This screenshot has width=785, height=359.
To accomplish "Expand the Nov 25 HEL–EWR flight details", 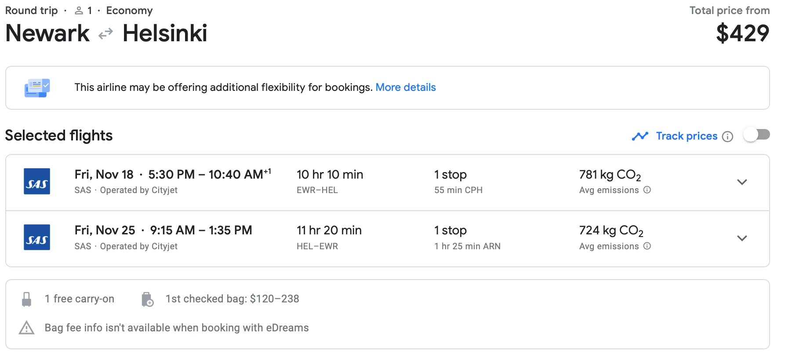I will [742, 238].
